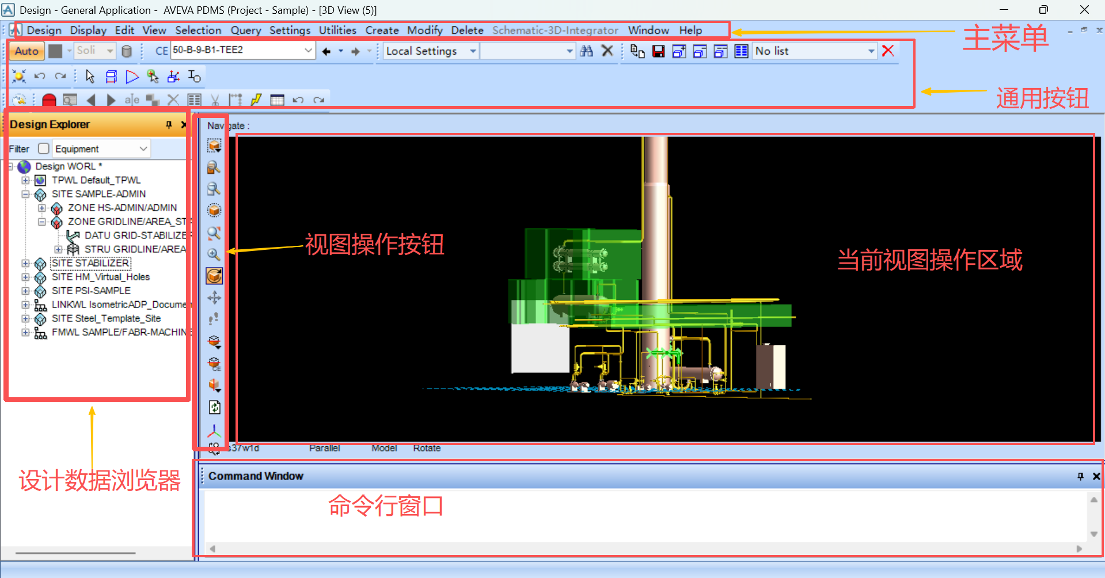Image resolution: width=1105 pixels, height=578 pixels.
Task: Open the CE element dropdown showing 50-B-9-B1-TEE2
Action: (x=309, y=51)
